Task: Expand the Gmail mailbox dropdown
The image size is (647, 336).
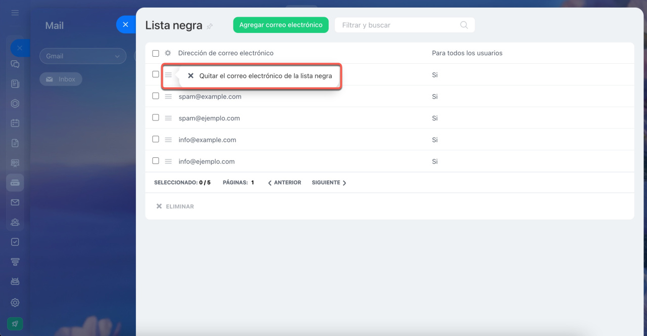Action: coord(83,56)
